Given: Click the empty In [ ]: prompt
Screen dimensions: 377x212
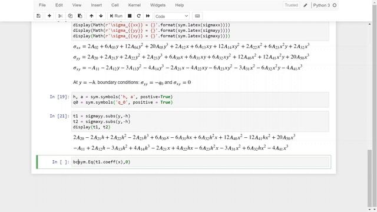Looking at the screenshot, I should (x=61, y=162).
